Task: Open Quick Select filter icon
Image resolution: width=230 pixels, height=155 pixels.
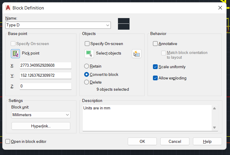Action: [137, 54]
